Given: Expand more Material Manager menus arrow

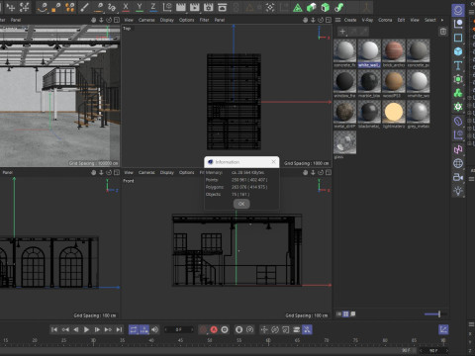Looking at the screenshot, I should [442, 20].
